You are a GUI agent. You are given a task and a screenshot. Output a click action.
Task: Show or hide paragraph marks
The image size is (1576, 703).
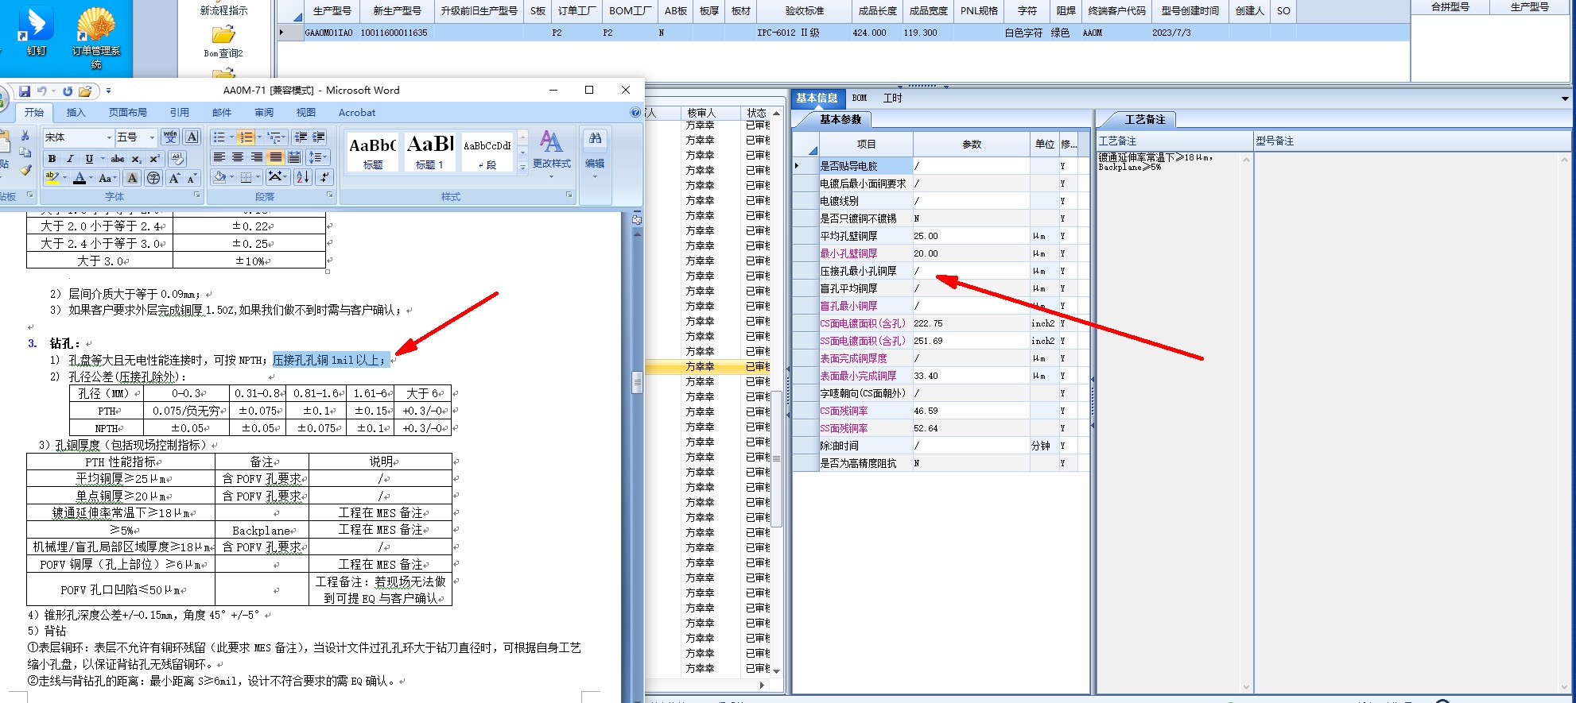[324, 177]
